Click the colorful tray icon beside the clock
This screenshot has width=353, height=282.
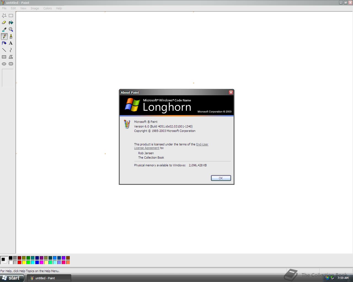pyautogui.click(x=328, y=278)
